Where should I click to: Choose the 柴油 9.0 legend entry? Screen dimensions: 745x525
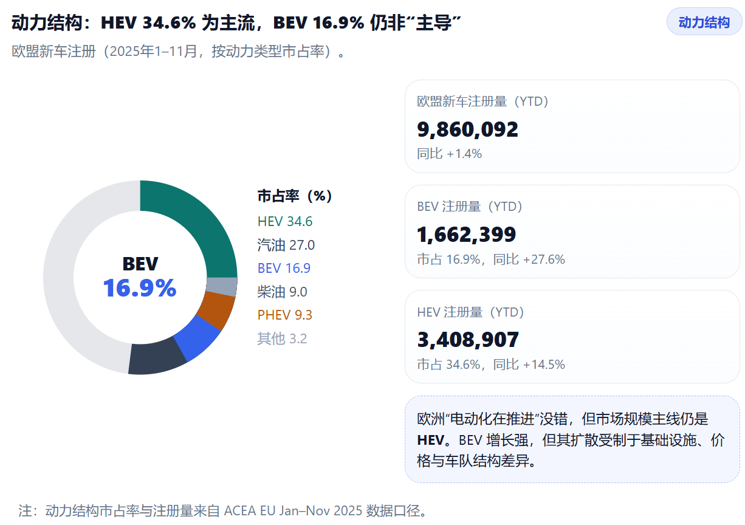(x=282, y=292)
